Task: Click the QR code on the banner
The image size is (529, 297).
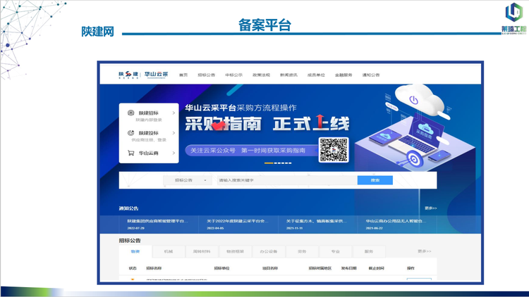Action: (x=334, y=150)
